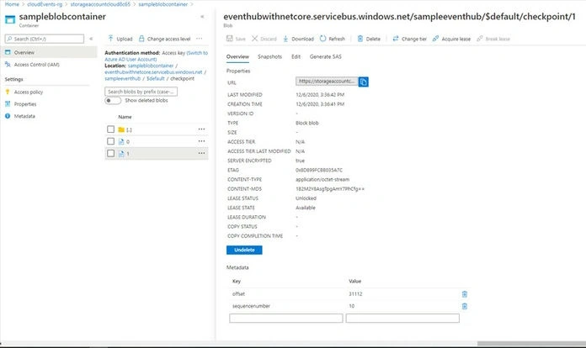Screen dimensions: 586x348
Task: Click the file icon of blob 1
Action: click(x=121, y=154)
